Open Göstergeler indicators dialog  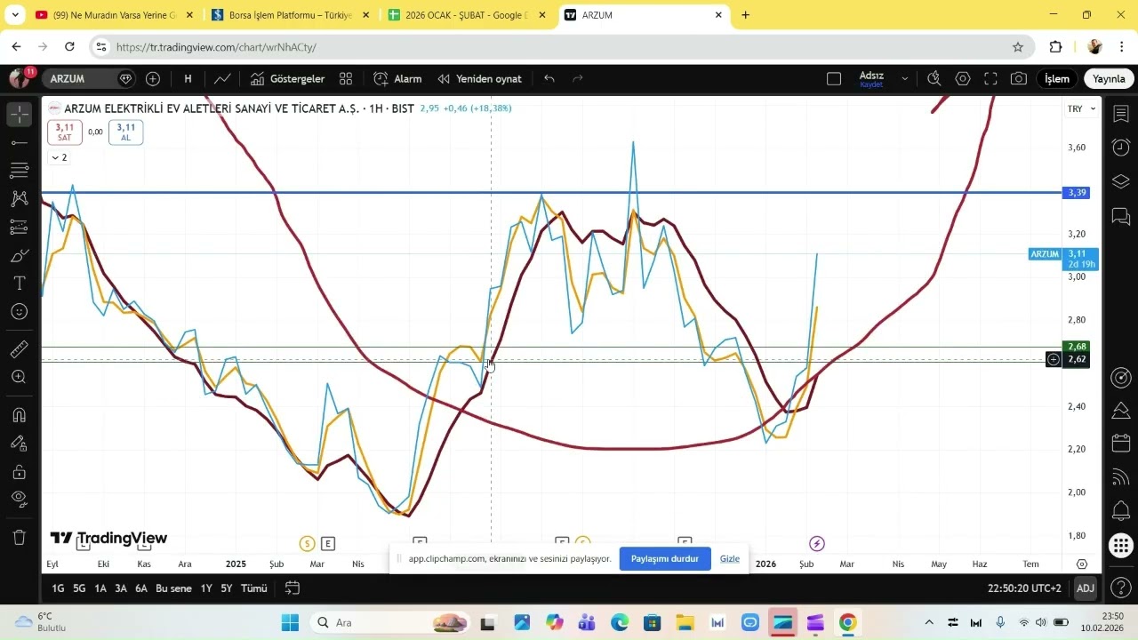click(287, 78)
